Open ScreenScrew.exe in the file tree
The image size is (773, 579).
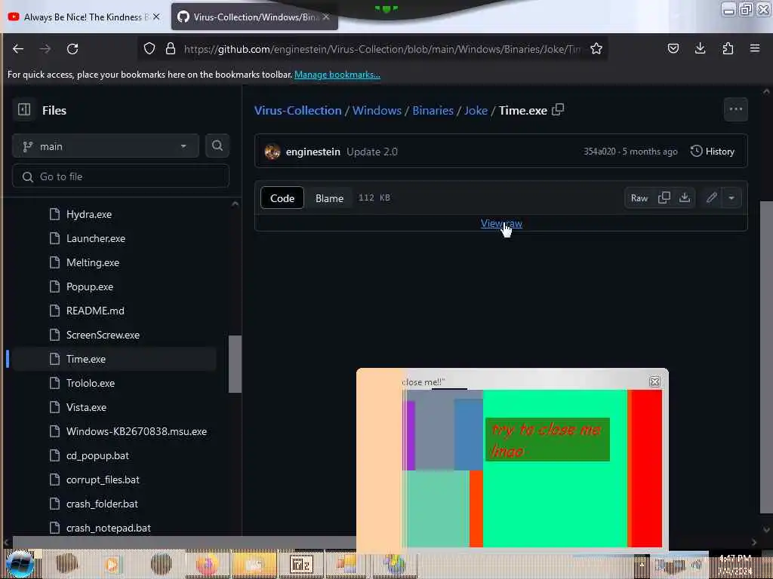pyautogui.click(x=103, y=335)
